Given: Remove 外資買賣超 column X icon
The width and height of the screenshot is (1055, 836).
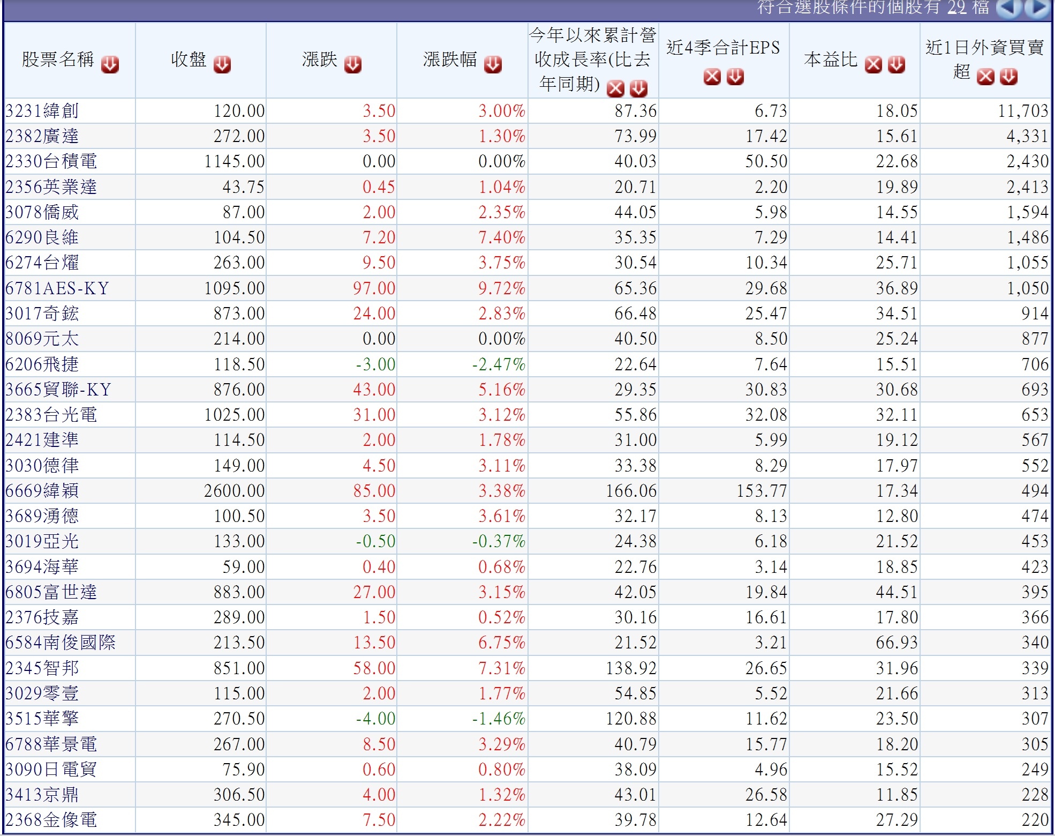Looking at the screenshot, I should [x=985, y=77].
